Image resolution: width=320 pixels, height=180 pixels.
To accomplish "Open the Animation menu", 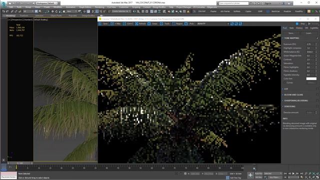I will [70, 7].
